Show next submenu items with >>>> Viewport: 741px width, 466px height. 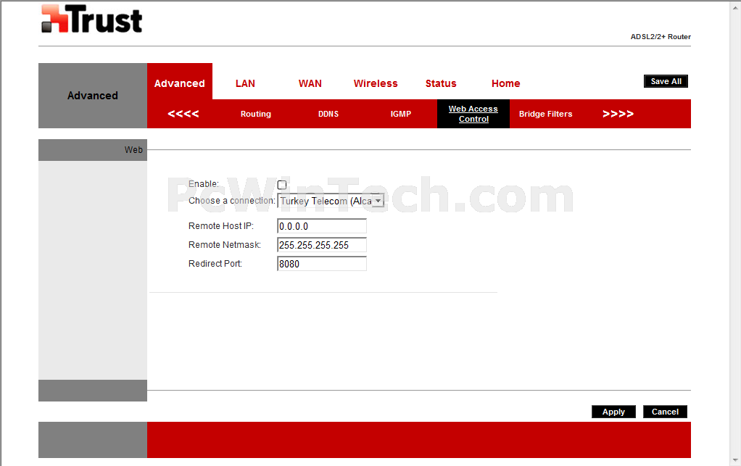(x=618, y=114)
